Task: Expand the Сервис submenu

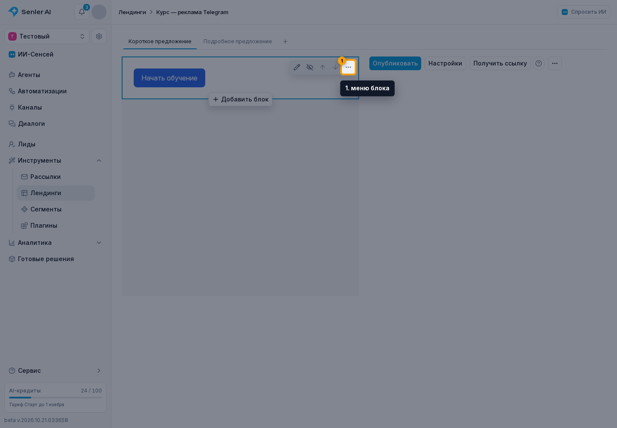Action: pyautogui.click(x=55, y=371)
